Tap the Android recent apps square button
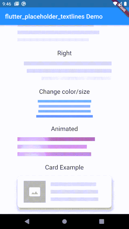 [102, 221]
